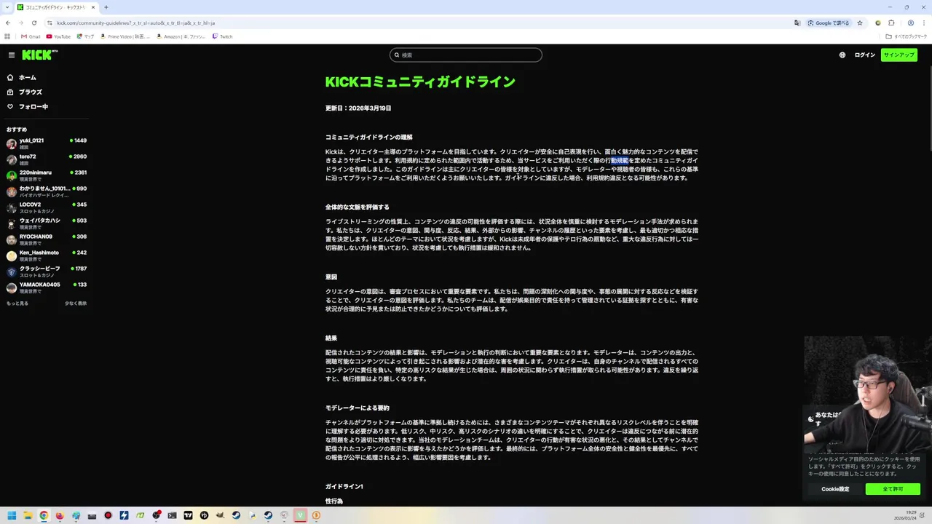This screenshot has width=932, height=524.
Task: Click the Kick search field
Action: [x=466, y=55]
